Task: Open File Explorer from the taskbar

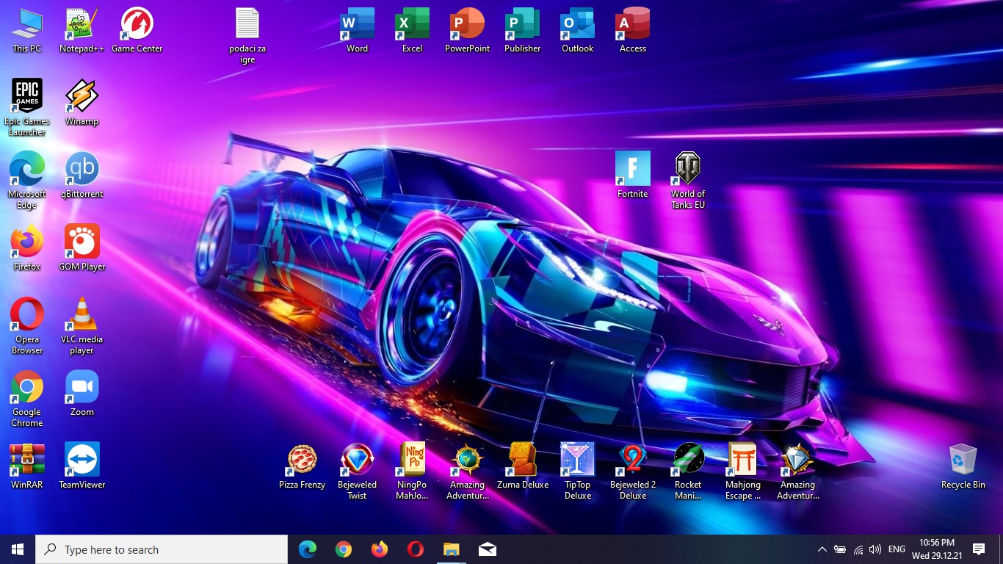Action: coord(451,549)
